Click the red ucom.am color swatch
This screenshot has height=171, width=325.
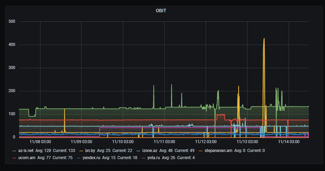[x=14, y=158]
